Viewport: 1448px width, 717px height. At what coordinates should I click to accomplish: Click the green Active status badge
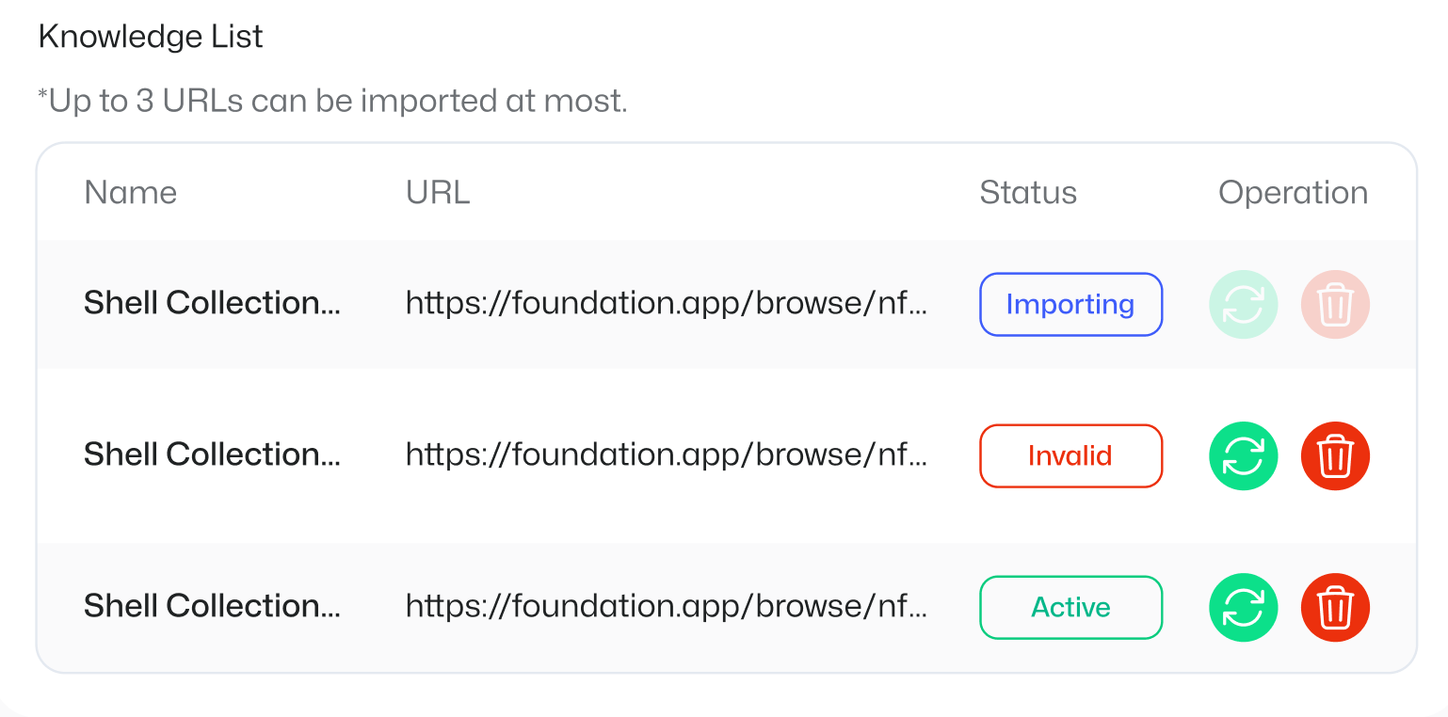tap(1070, 608)
